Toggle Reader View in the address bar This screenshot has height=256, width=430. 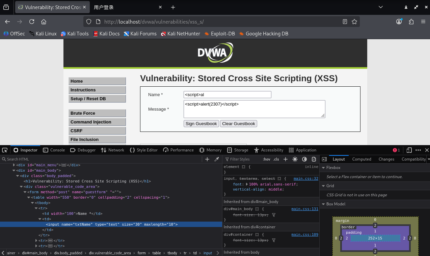(345, 22)
